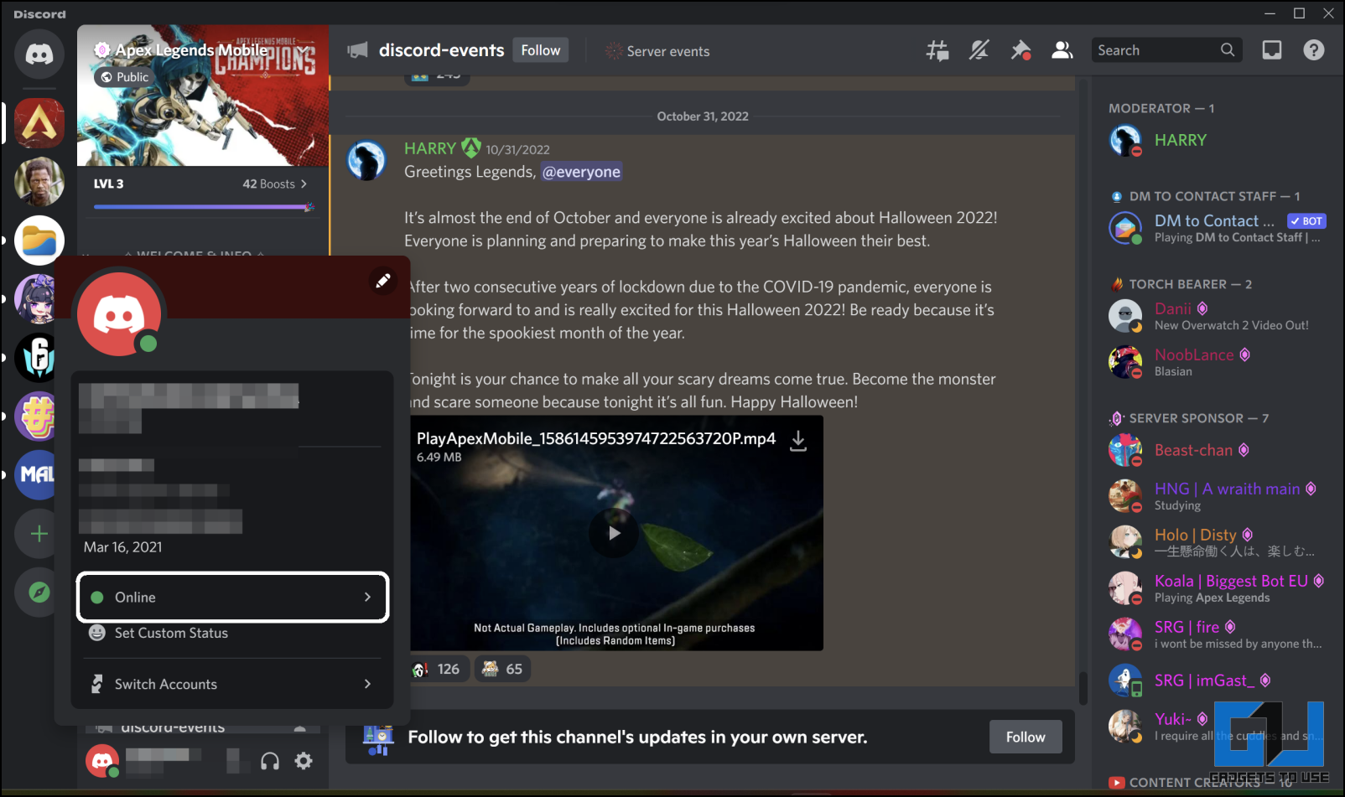Screen dimensions: 1345x797
Task: Open the purple anime avatar server icon
Action: pos(35,298)
